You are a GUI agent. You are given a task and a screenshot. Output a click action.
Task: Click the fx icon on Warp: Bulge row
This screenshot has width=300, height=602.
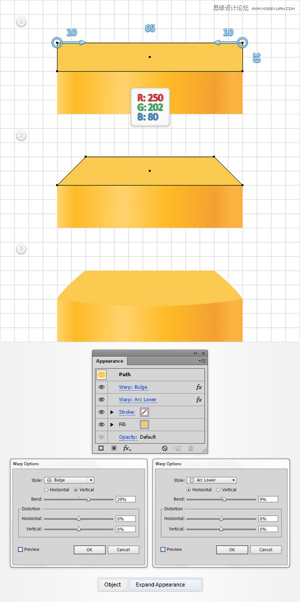199,387
